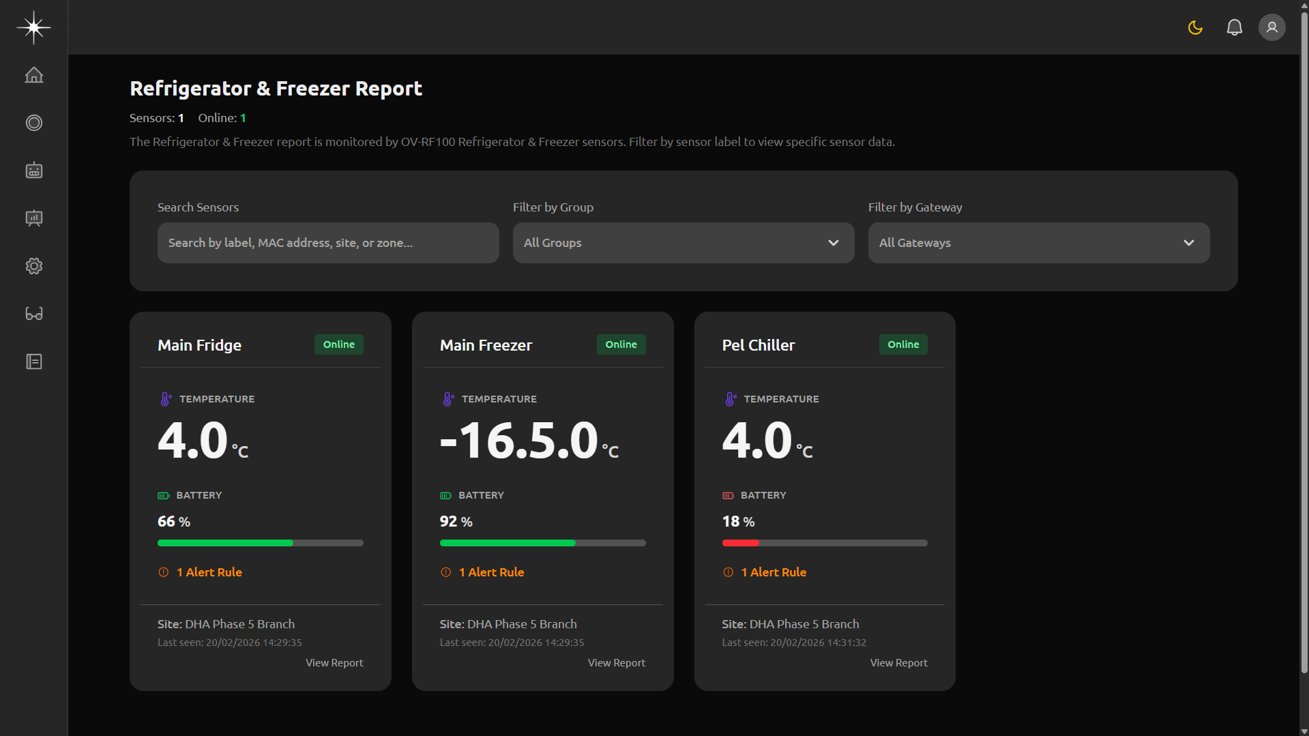Click the Main Freezer Online status badge

(621, 344)
